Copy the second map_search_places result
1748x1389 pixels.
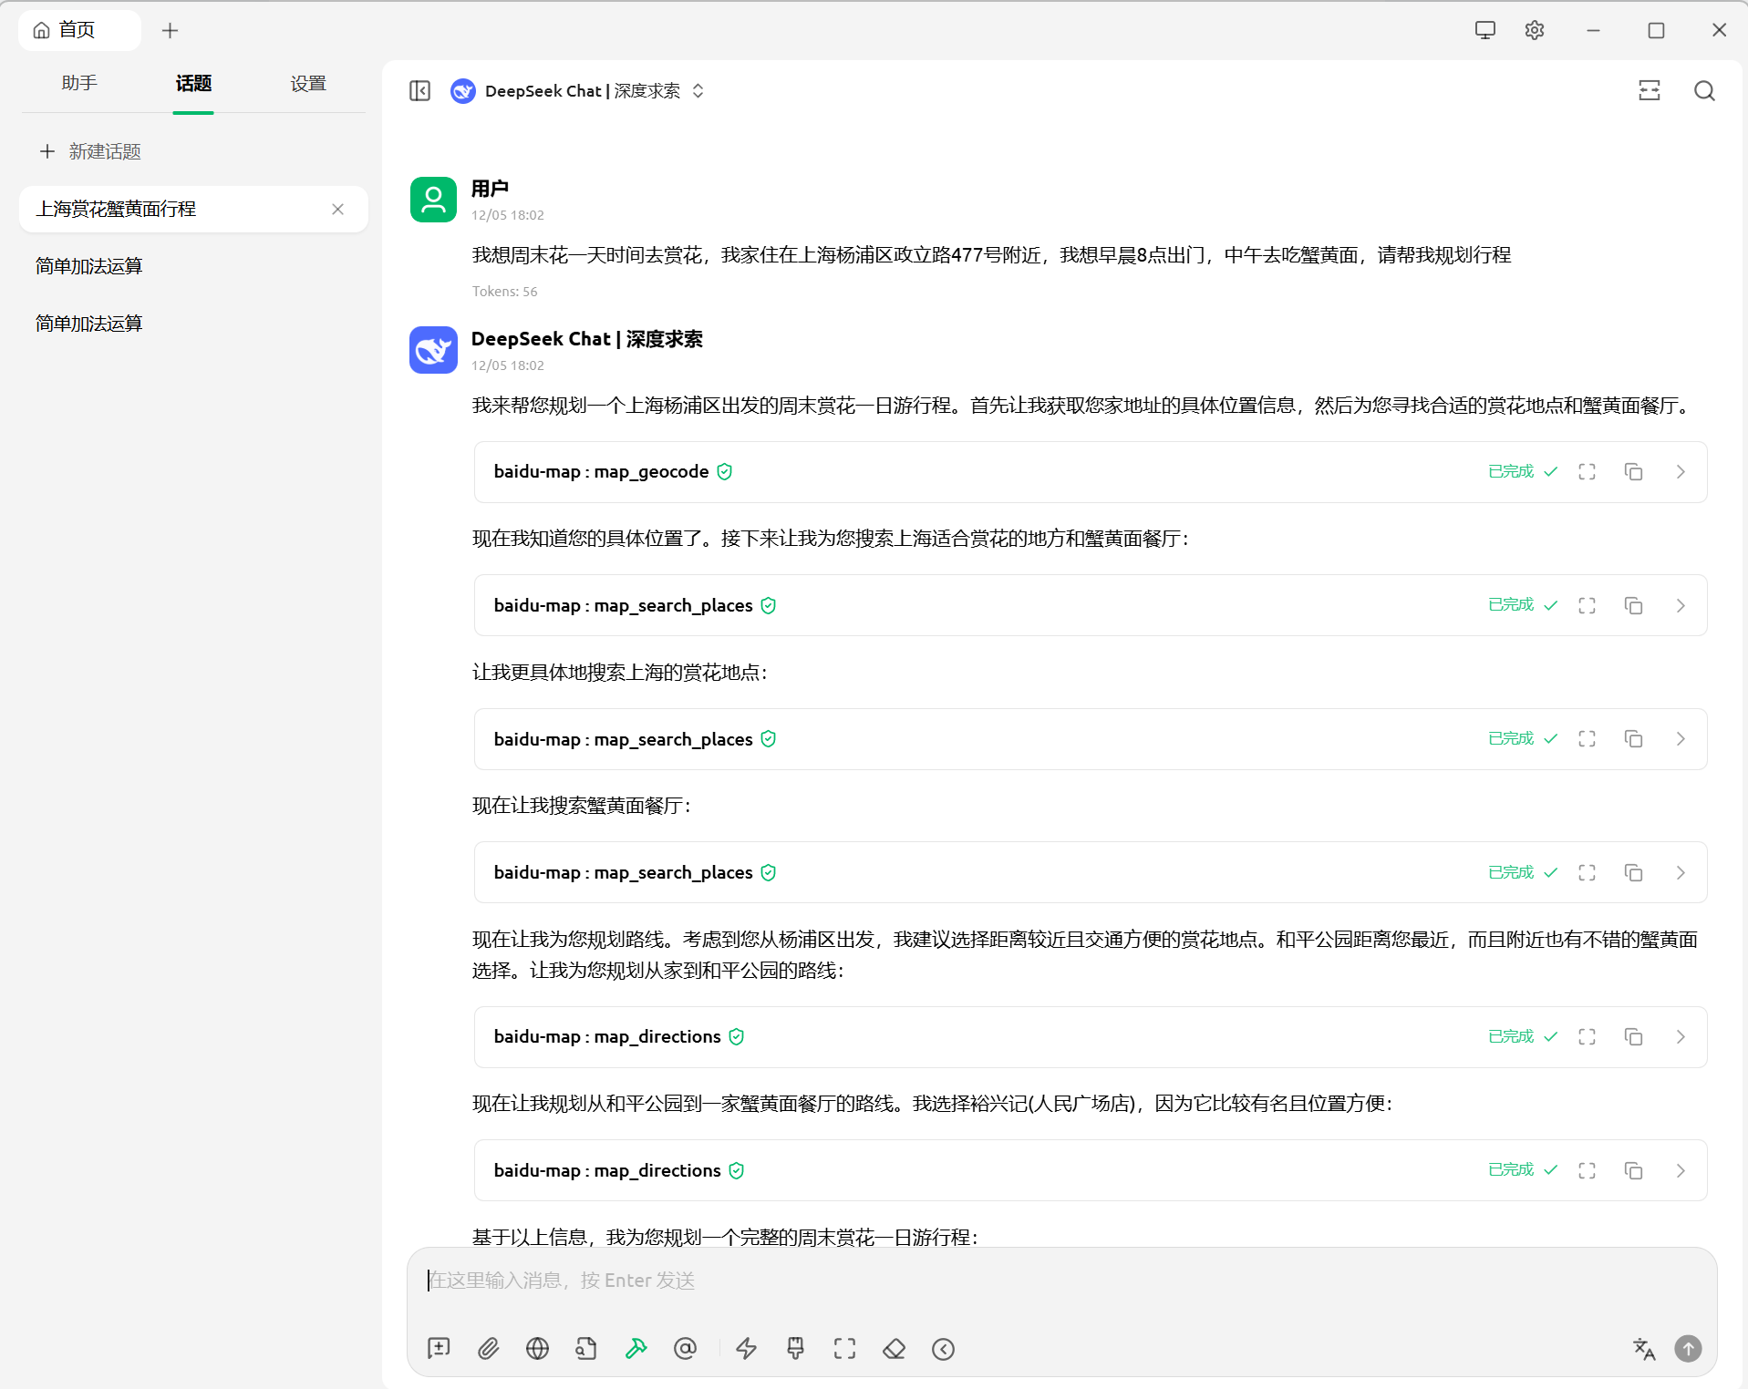[1633, 739]
